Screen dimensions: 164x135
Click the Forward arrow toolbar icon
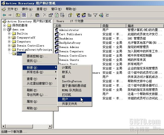pos(10,15)
